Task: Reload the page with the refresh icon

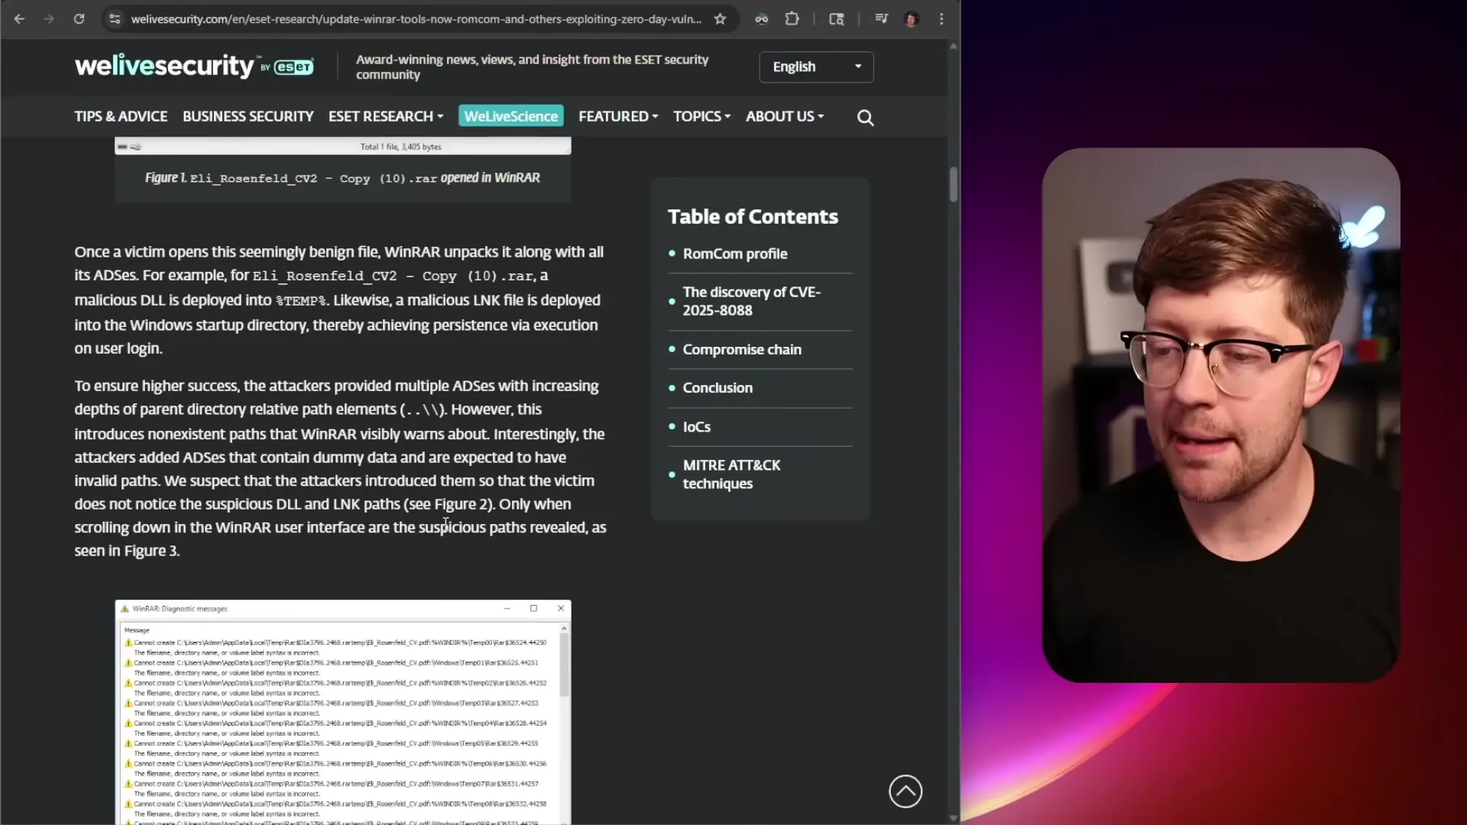Action: point(79,19)
